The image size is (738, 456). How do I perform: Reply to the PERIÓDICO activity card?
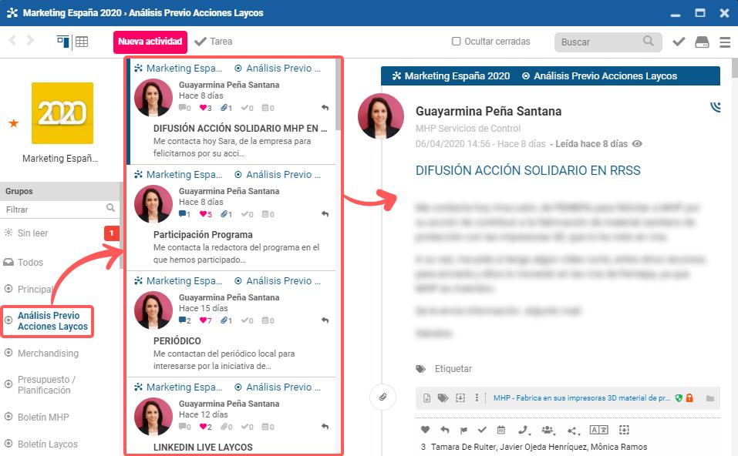[x=325, y=320]
